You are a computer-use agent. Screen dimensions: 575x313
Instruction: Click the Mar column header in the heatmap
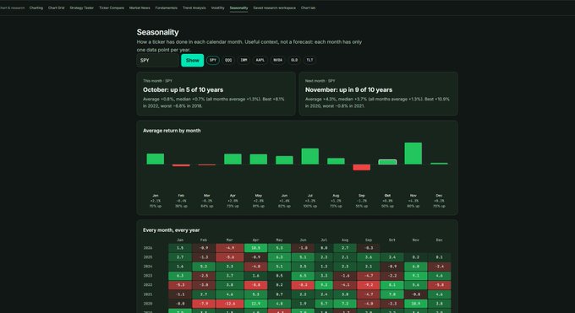click(229, 240)
